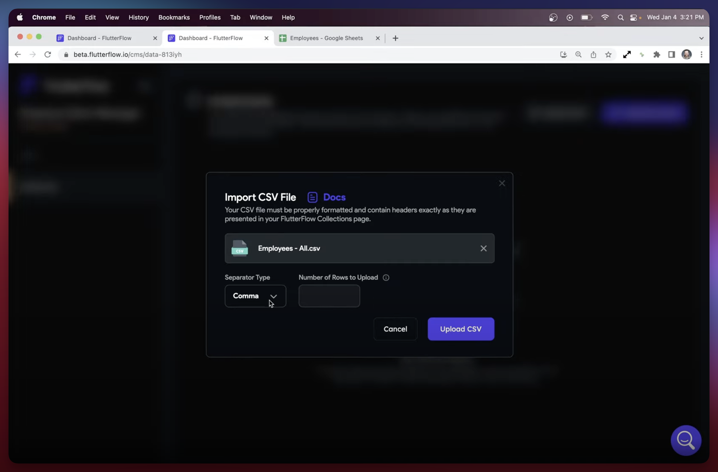The image size is (718, 472).
Task: Click the Comma separator type dropdown
Action: click(255, 296)
